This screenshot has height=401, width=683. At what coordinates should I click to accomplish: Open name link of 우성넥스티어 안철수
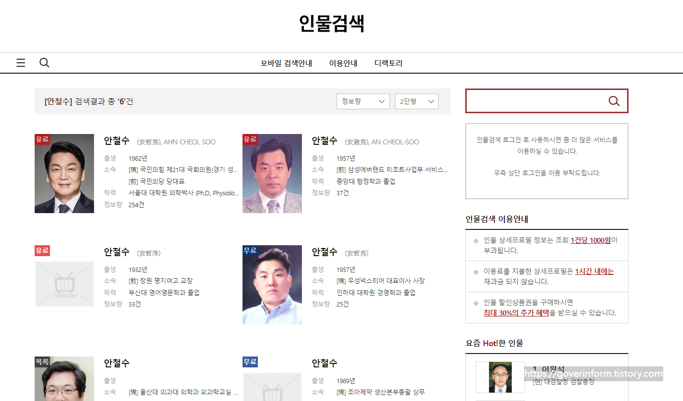click(325, 252)
